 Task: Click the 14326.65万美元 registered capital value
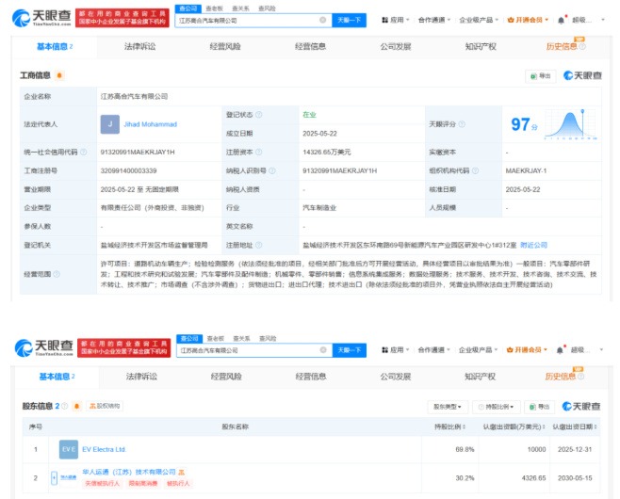click(327, 153)
